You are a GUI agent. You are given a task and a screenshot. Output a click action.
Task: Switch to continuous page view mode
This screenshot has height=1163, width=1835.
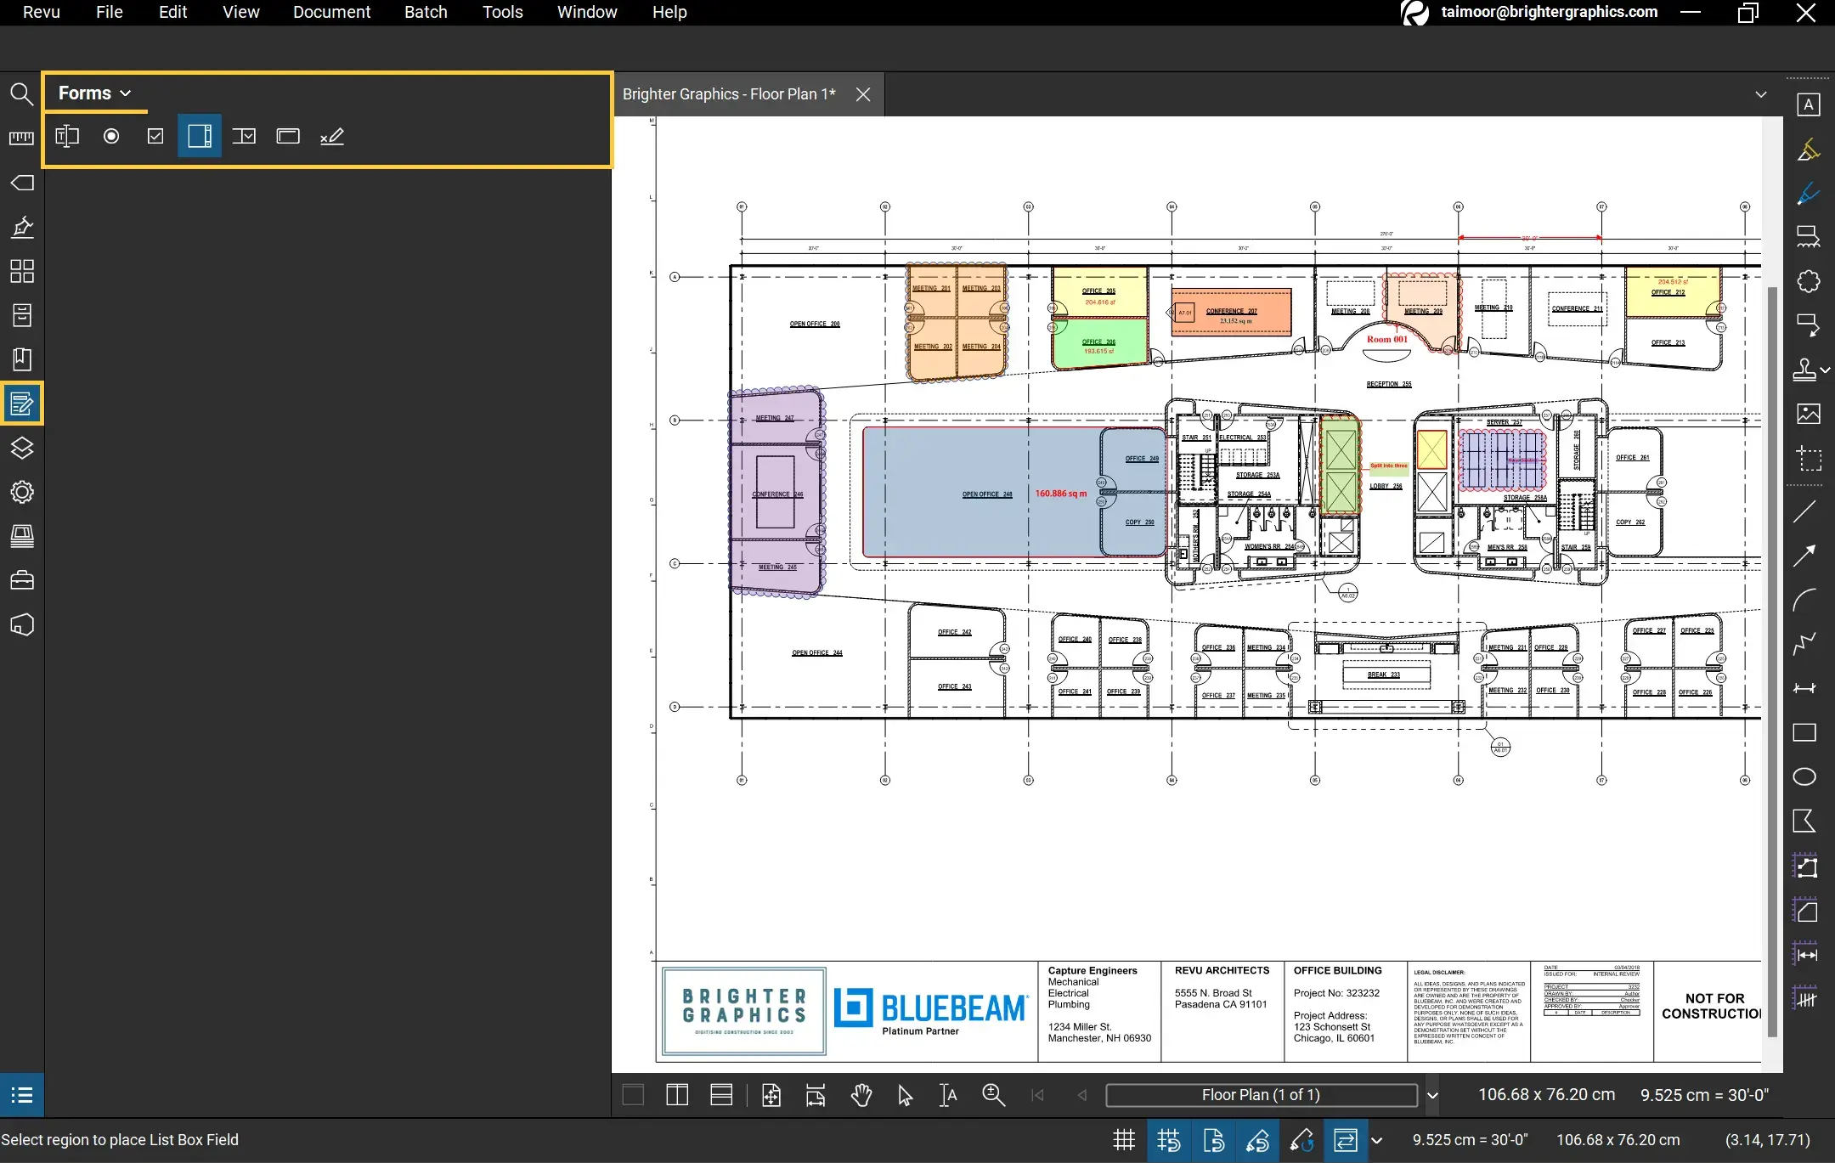tap(721, 1095)
